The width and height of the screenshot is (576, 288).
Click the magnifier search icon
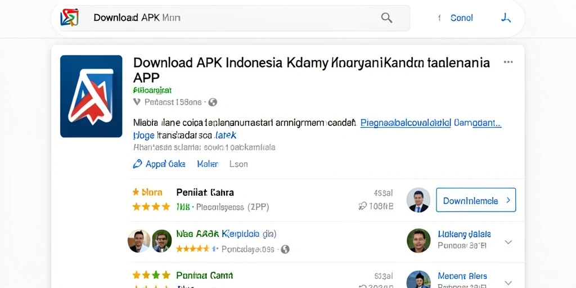click(386, 17)
